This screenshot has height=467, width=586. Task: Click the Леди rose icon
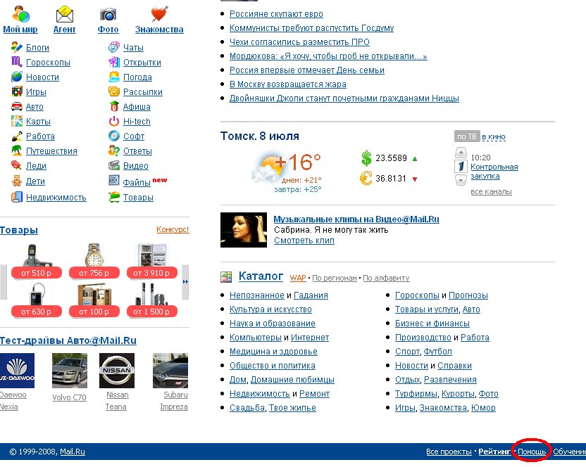point(17,165)
